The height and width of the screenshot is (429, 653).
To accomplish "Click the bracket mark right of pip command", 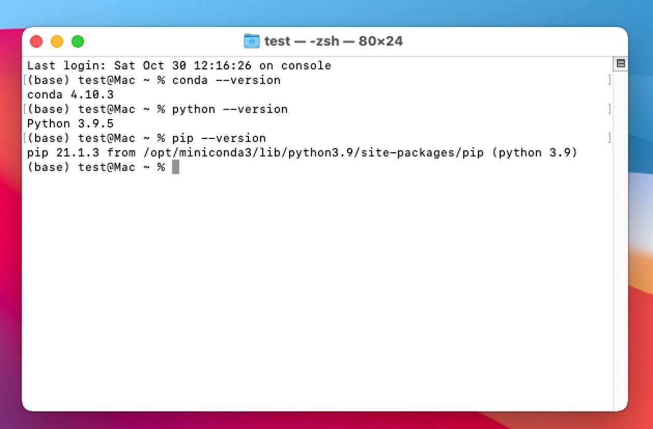I will tap(609, 138).
